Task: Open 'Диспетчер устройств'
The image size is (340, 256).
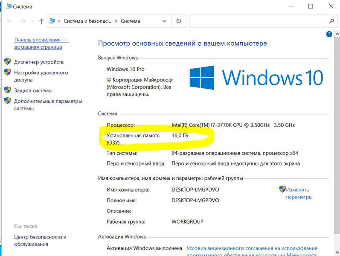Action: tap(39, 62)
